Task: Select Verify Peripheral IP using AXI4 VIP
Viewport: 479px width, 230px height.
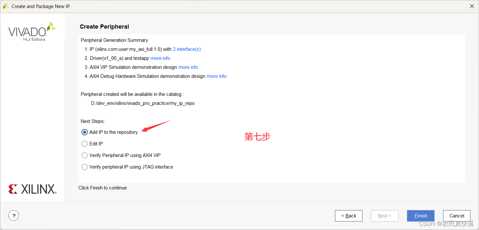Action: (85, 155)
